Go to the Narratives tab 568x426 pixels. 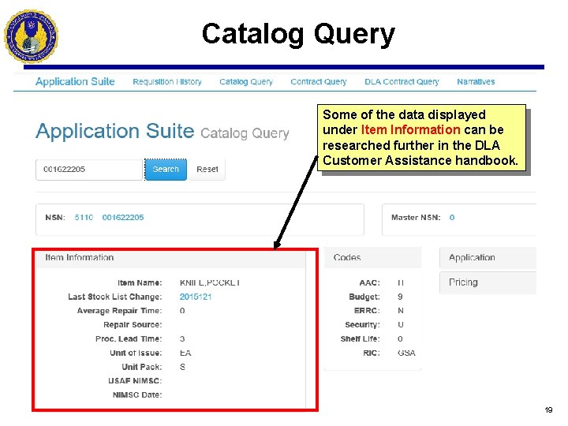[476, 82]
